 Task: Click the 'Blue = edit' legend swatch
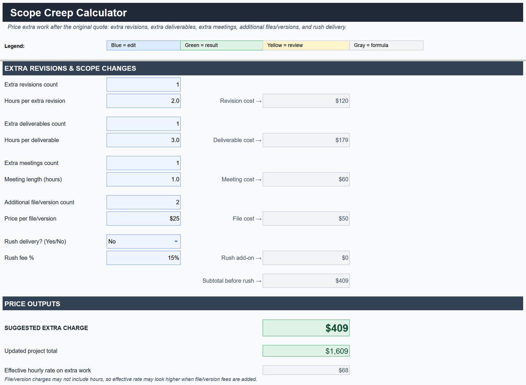pyautogui.click(x=144, y=45)
